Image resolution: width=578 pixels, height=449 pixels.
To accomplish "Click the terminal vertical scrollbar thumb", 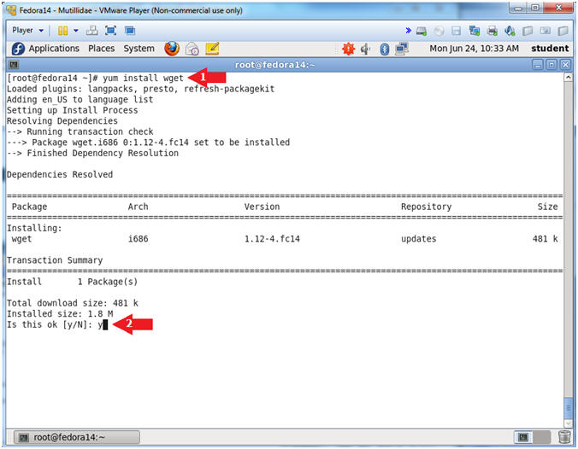I will [x=568, y=408].
